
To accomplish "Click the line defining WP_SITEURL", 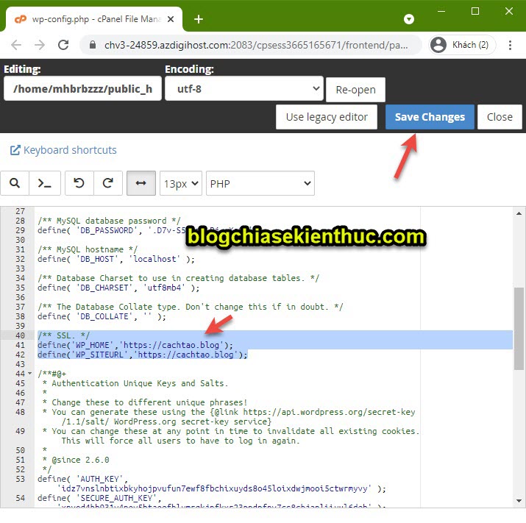I will (143, 355).
